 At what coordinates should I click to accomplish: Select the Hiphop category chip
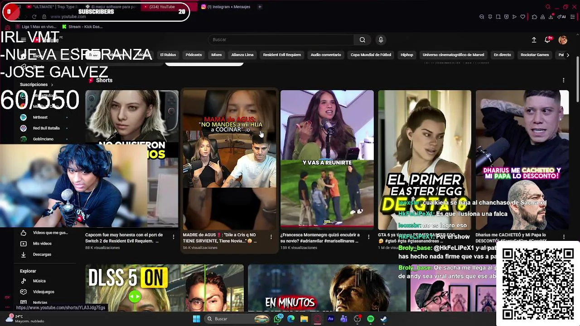[x=407, y=55]
